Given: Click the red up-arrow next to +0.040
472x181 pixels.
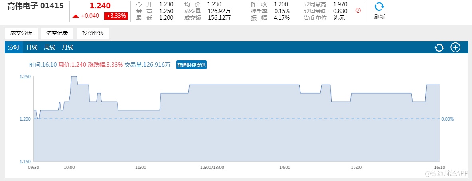Looking at the screenshot, I should click(x=75, y=16).
